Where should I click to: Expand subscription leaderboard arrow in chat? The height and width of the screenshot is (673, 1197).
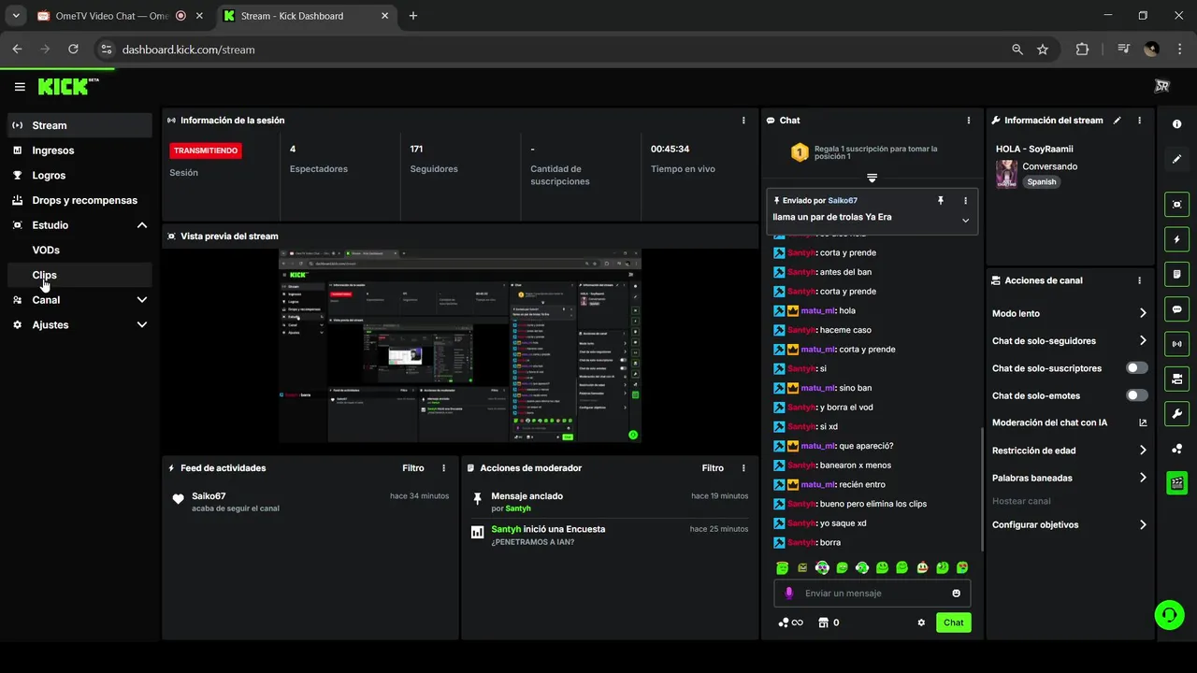pyautogui.click(x=872, y=178)
